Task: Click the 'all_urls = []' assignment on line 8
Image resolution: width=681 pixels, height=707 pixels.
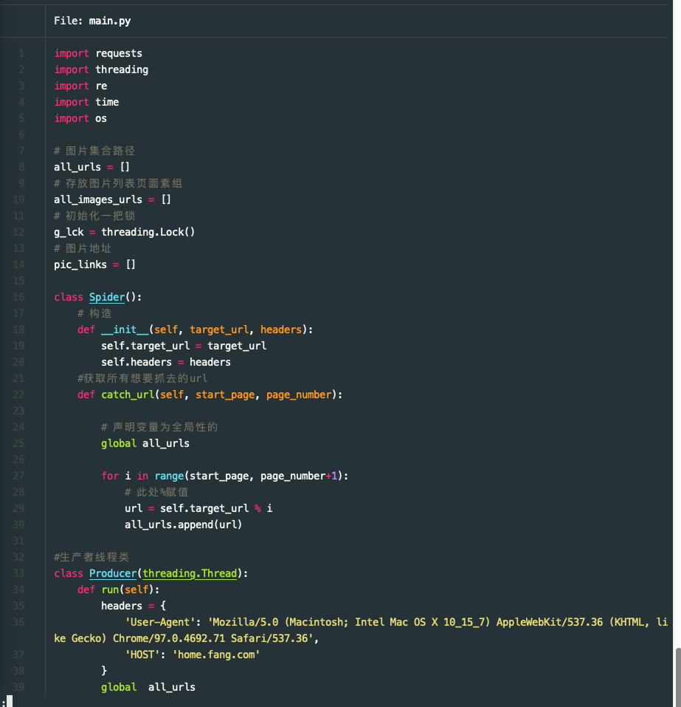Action: pyautogui.click(x=92, y=167)
